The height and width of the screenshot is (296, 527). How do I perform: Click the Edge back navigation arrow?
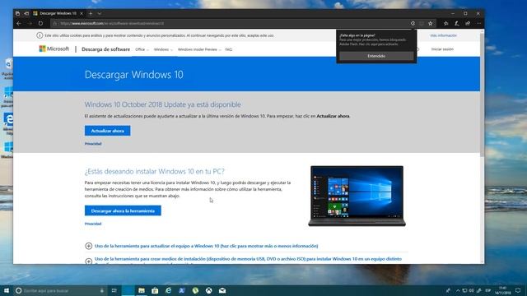[19, 24]
